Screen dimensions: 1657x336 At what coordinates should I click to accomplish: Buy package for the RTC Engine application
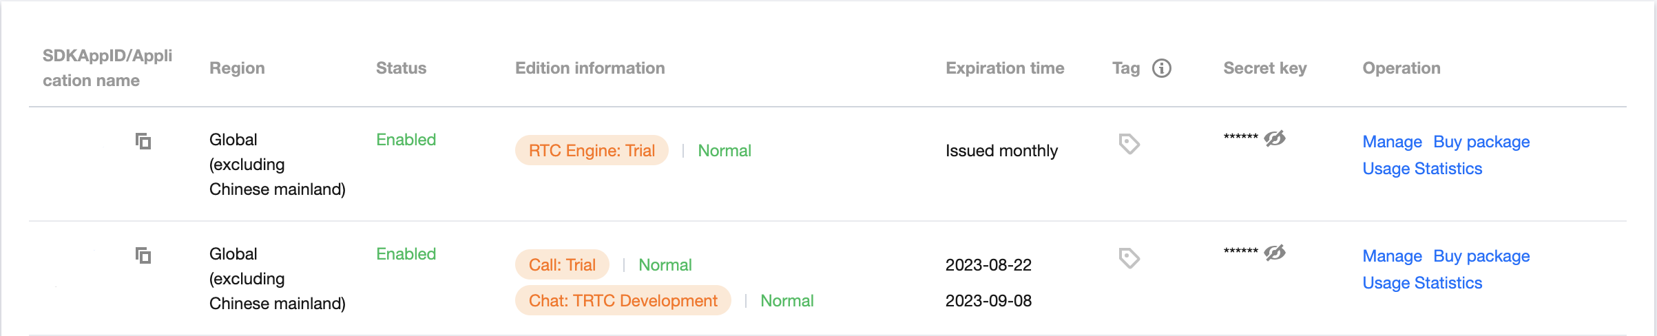pyautogui.click(x=1481, y=142)
